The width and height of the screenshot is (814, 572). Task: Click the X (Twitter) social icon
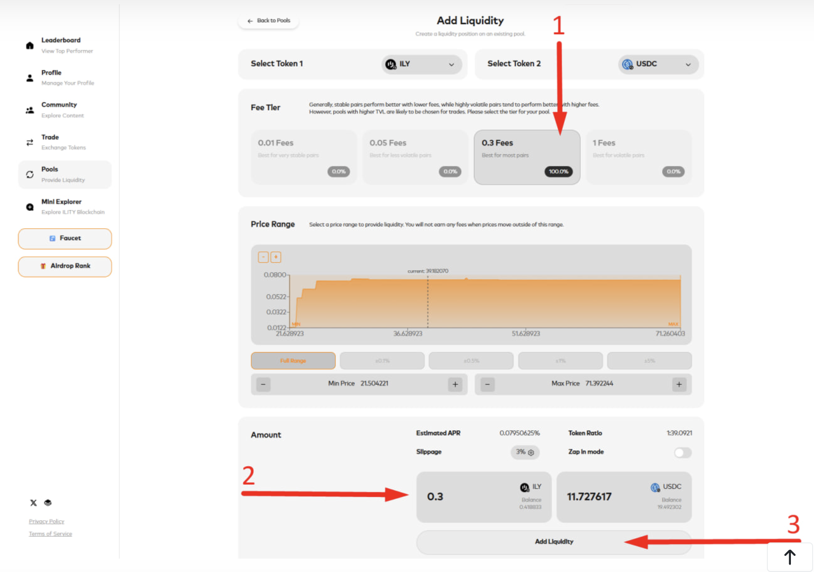click(x=33, y=503)
